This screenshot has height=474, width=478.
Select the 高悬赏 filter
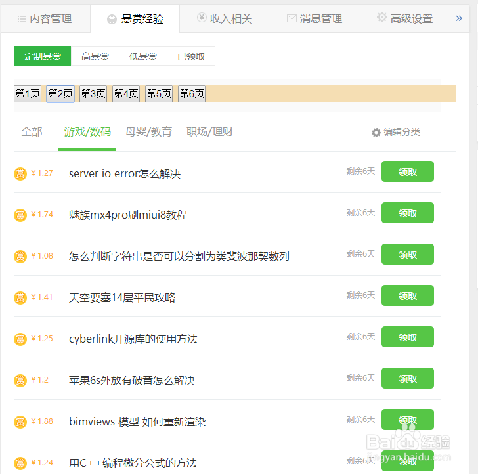[x=95, y=56]
